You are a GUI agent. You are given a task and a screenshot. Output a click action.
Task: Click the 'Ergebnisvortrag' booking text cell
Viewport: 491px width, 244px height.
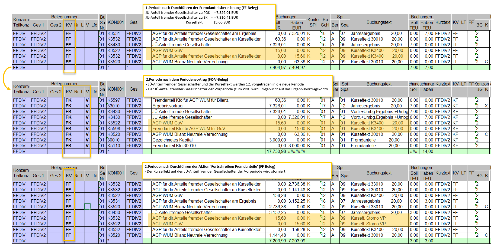208,106
